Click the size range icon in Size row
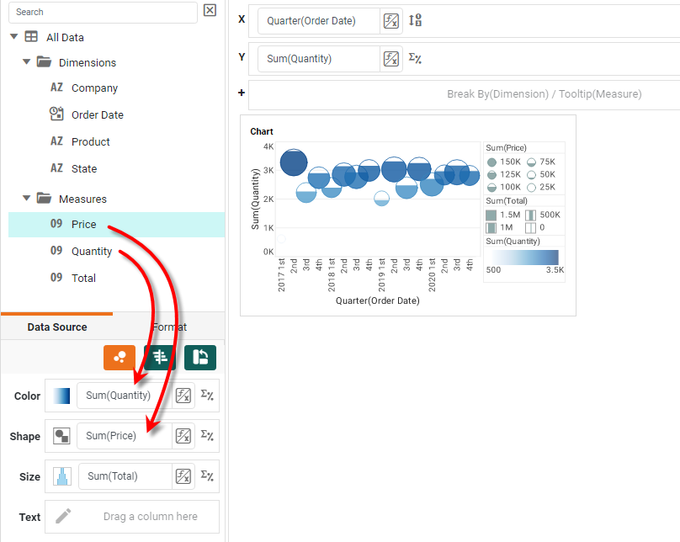 pos(61,476)
